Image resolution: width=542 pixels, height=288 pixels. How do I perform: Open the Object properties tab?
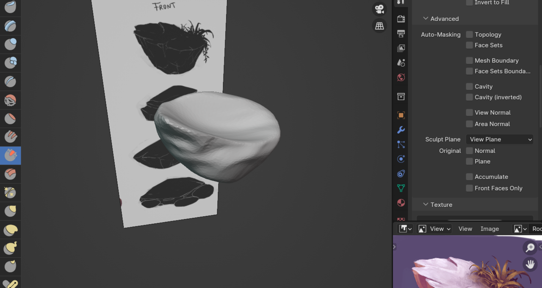(401, 115)
